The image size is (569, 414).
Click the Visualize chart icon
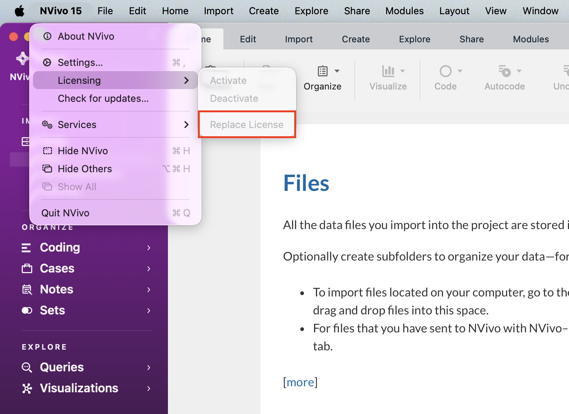tap(388, 71)
